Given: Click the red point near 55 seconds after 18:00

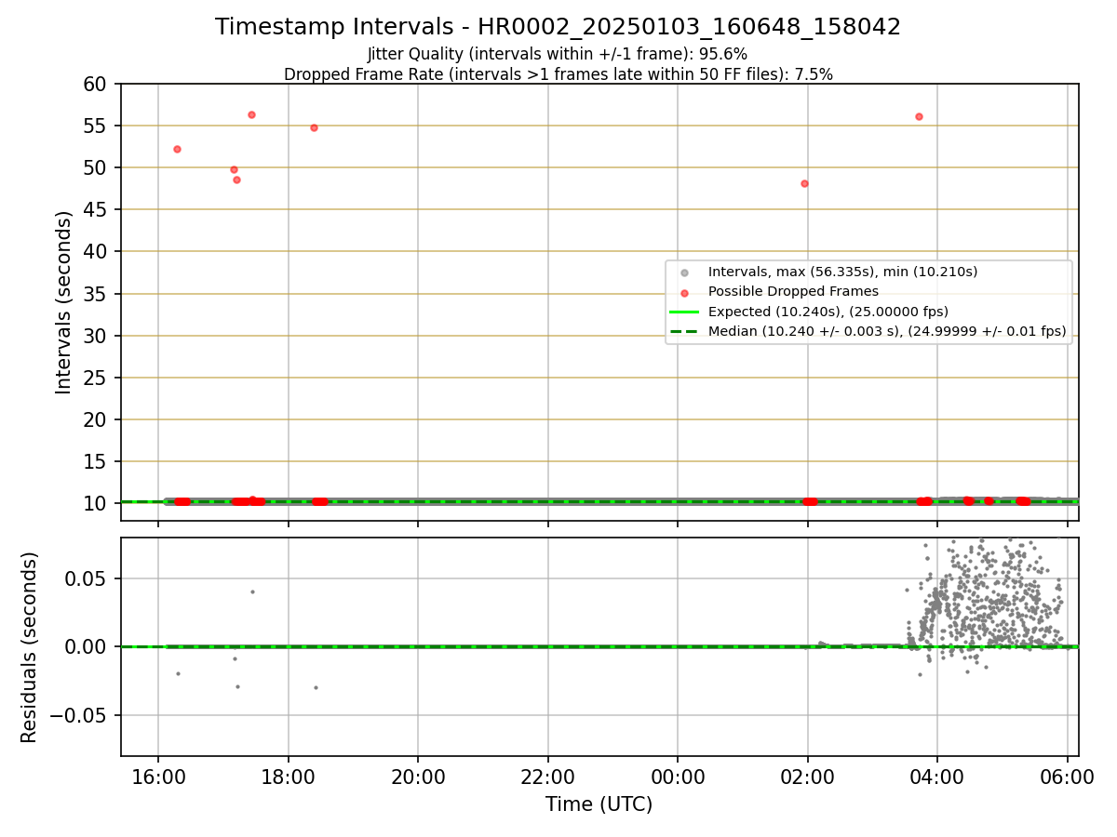Looking at the screenshot, I should (314, 127).
